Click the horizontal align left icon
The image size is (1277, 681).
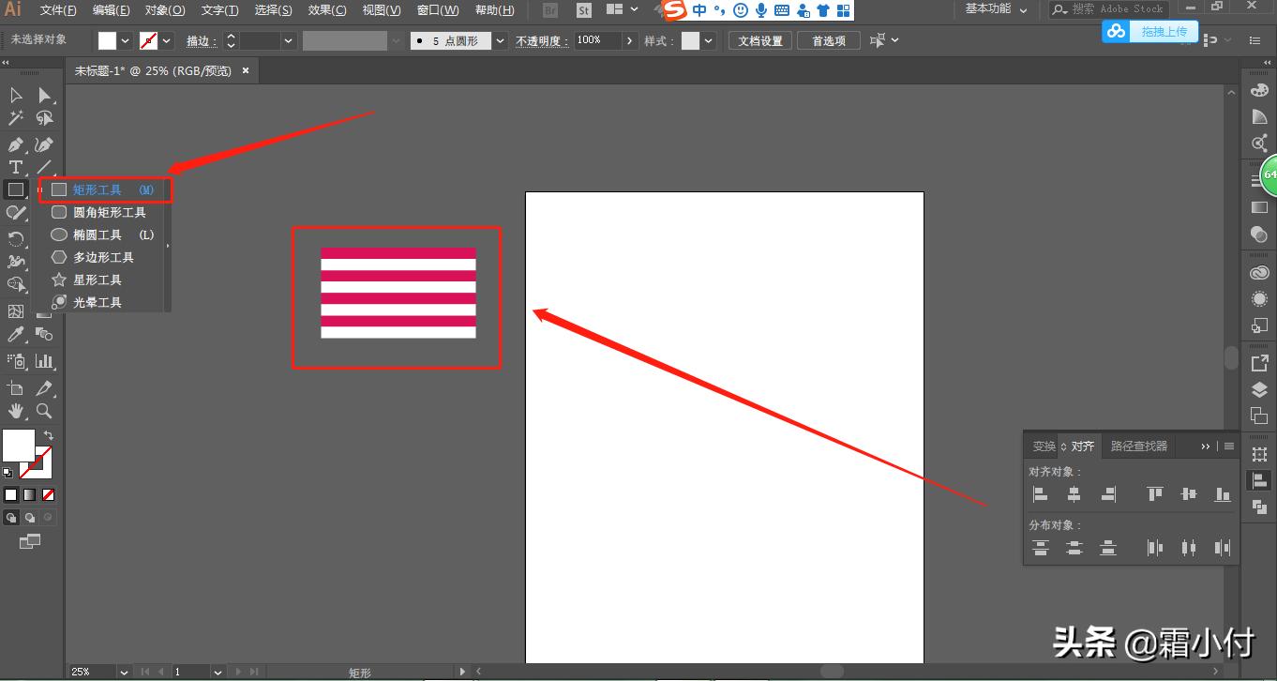pos(1040,494)
